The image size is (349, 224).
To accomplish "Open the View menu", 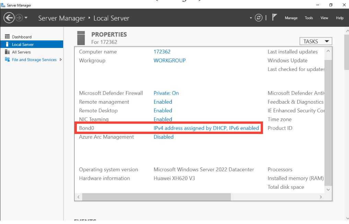I will tap(324, 18).
